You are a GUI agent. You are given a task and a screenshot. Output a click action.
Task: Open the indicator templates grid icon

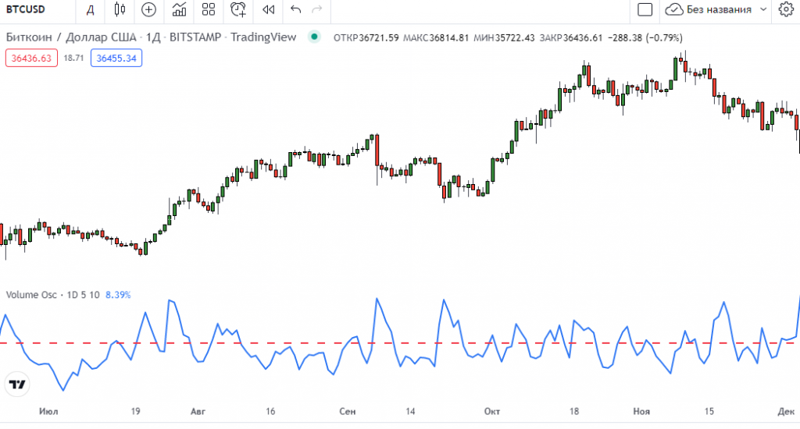209,9
